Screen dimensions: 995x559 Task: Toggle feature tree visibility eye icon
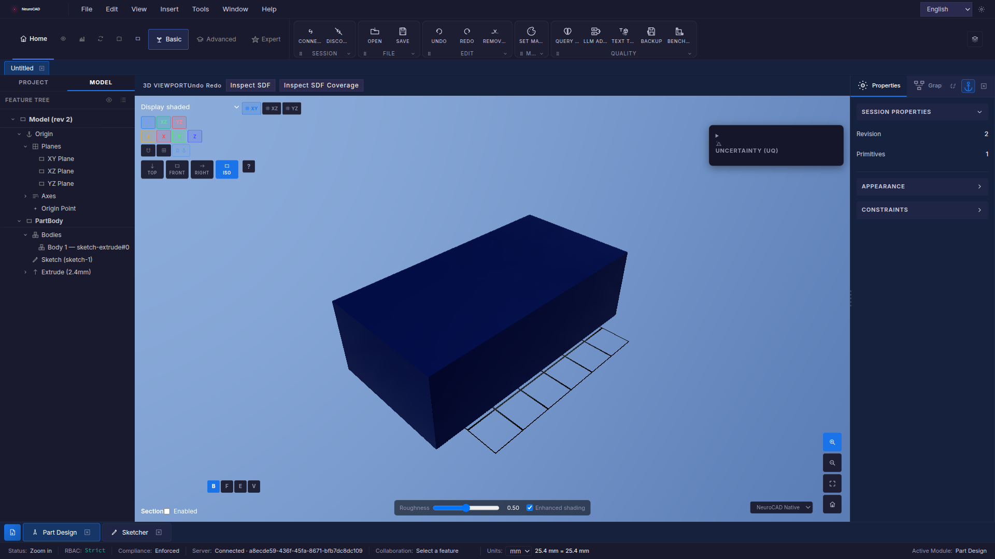pos(109,100)
